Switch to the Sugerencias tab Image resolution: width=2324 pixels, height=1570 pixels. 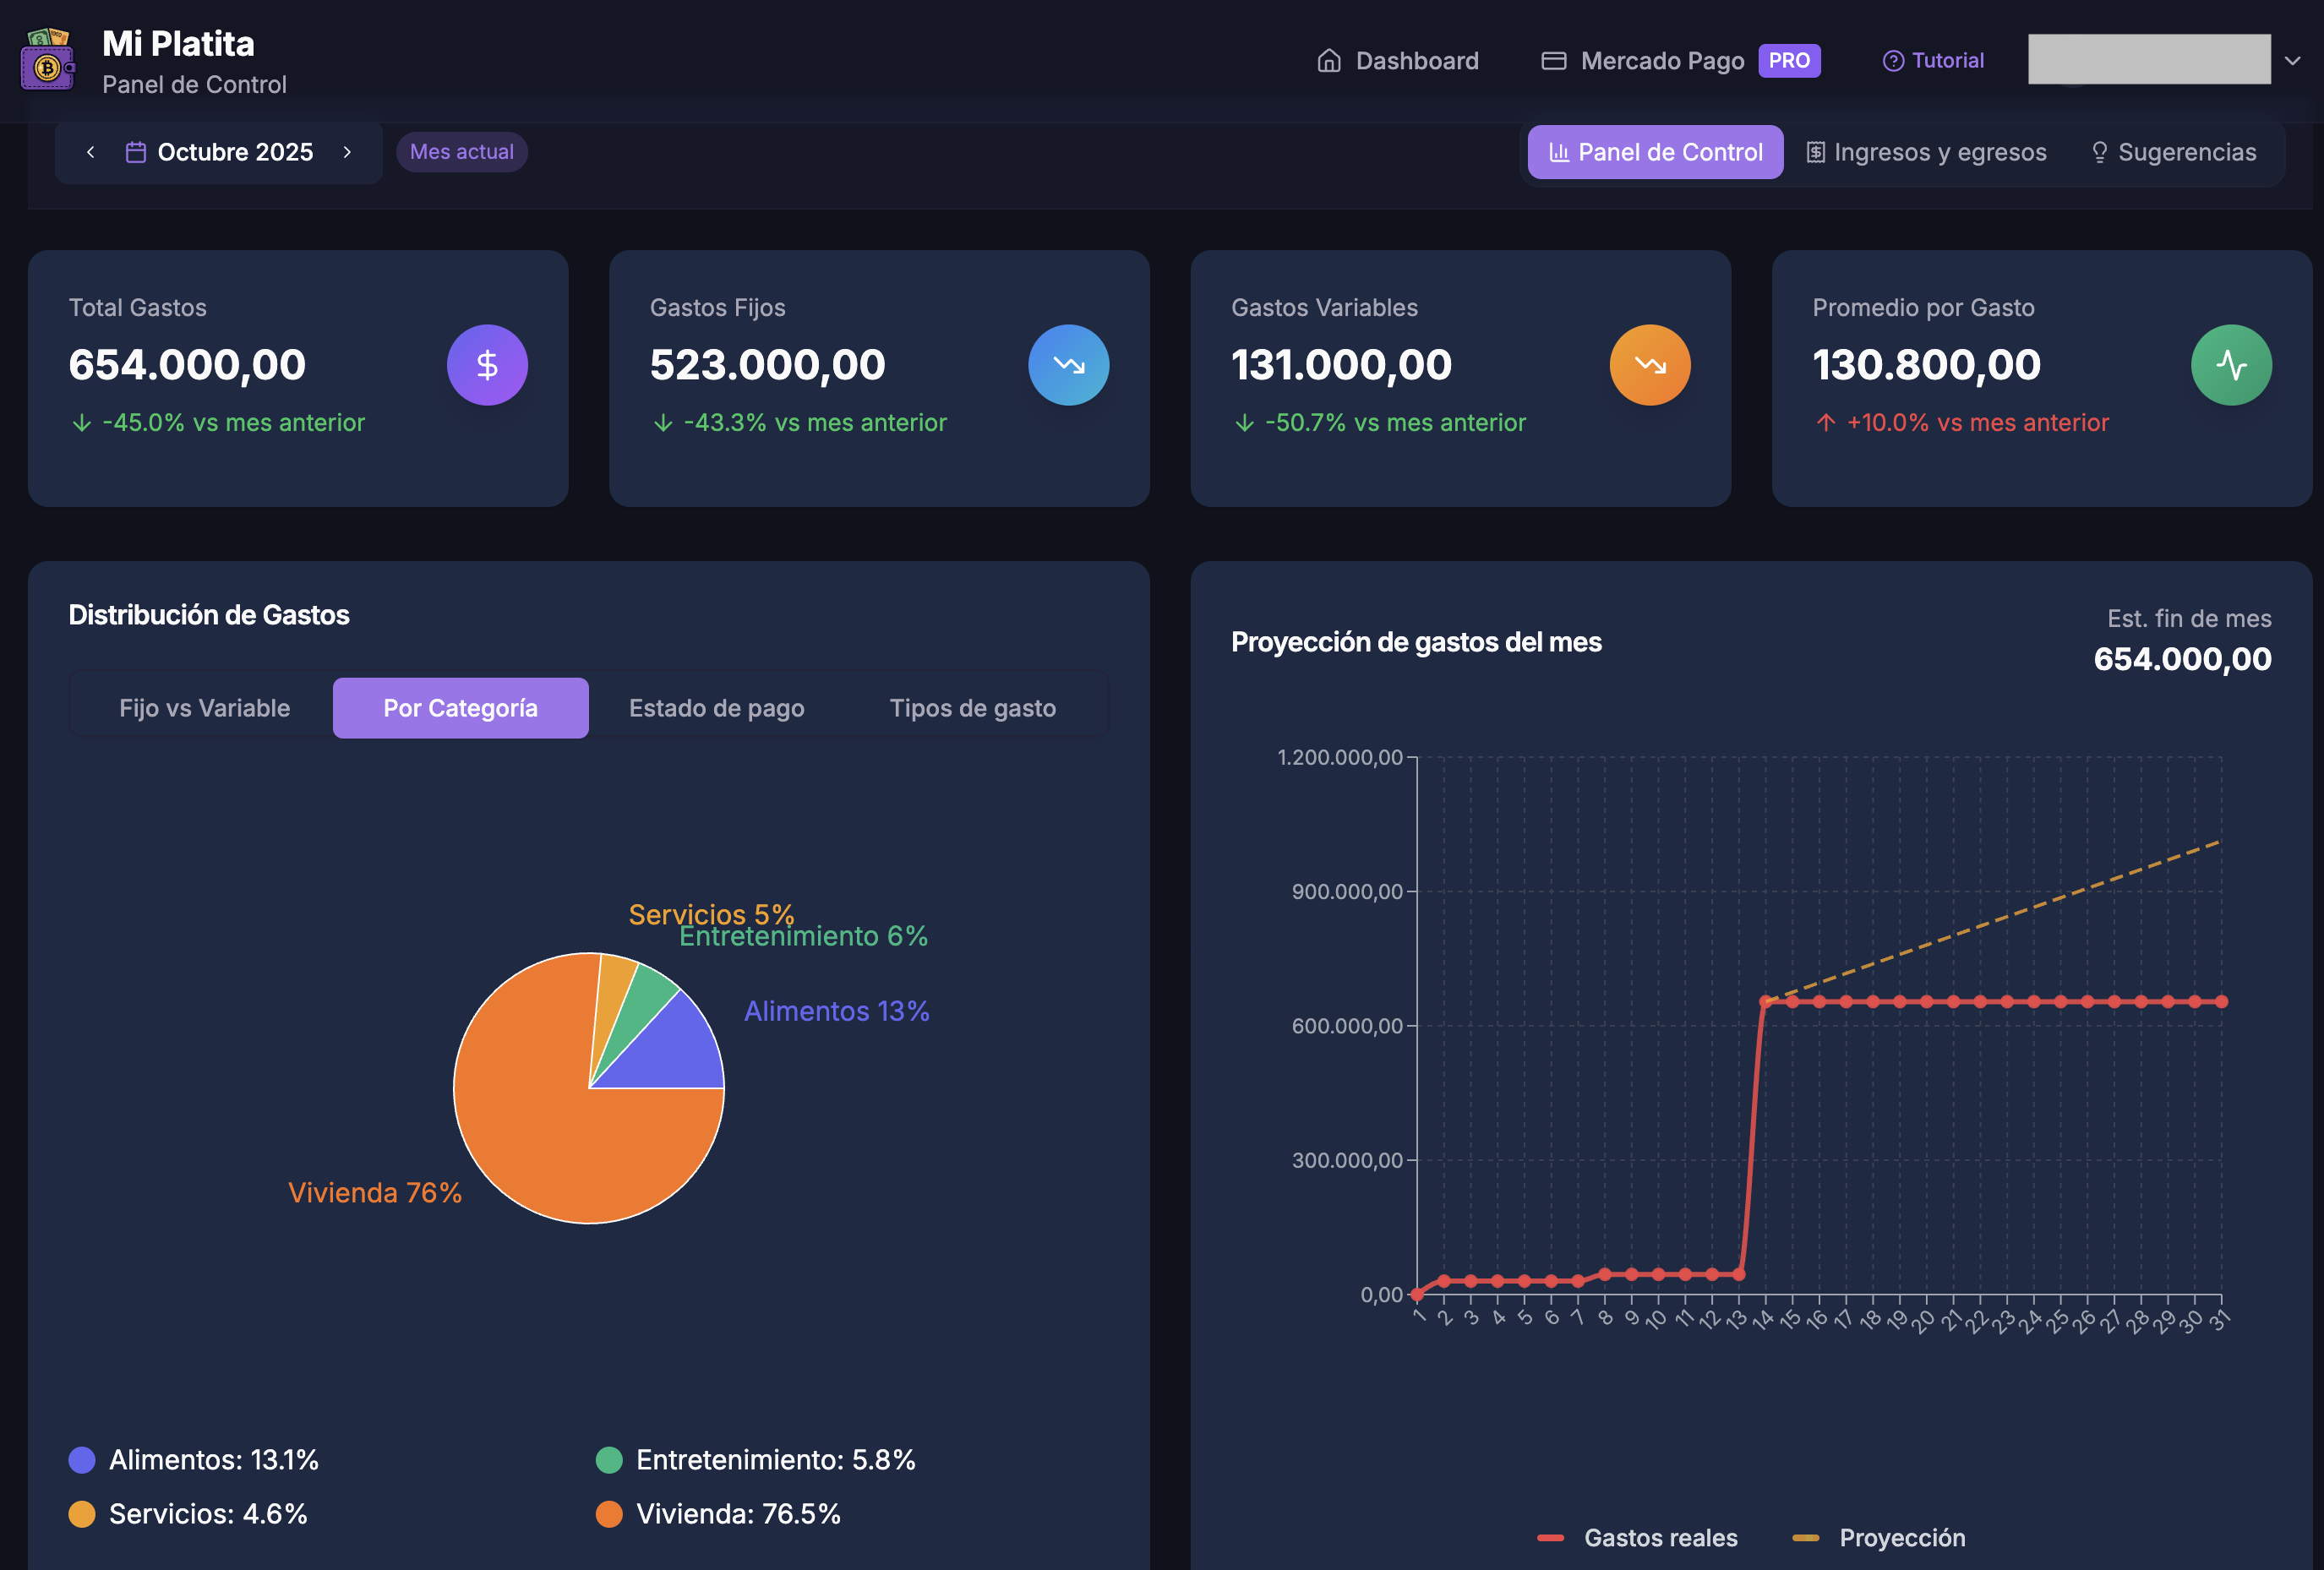(2173, 152)
